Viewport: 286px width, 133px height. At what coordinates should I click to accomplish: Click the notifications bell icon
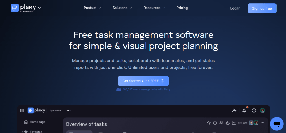click(x=244, y=110)
